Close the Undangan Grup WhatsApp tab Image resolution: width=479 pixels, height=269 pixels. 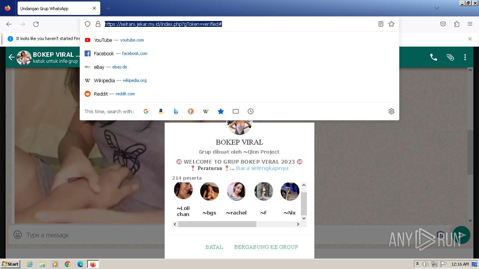[x=94, y=8]
